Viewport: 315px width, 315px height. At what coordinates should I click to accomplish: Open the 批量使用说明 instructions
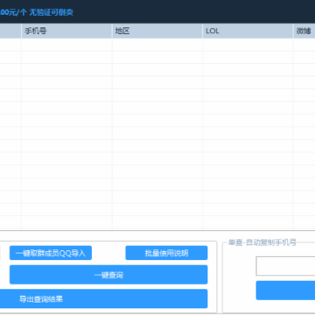[x=166, y=253]
